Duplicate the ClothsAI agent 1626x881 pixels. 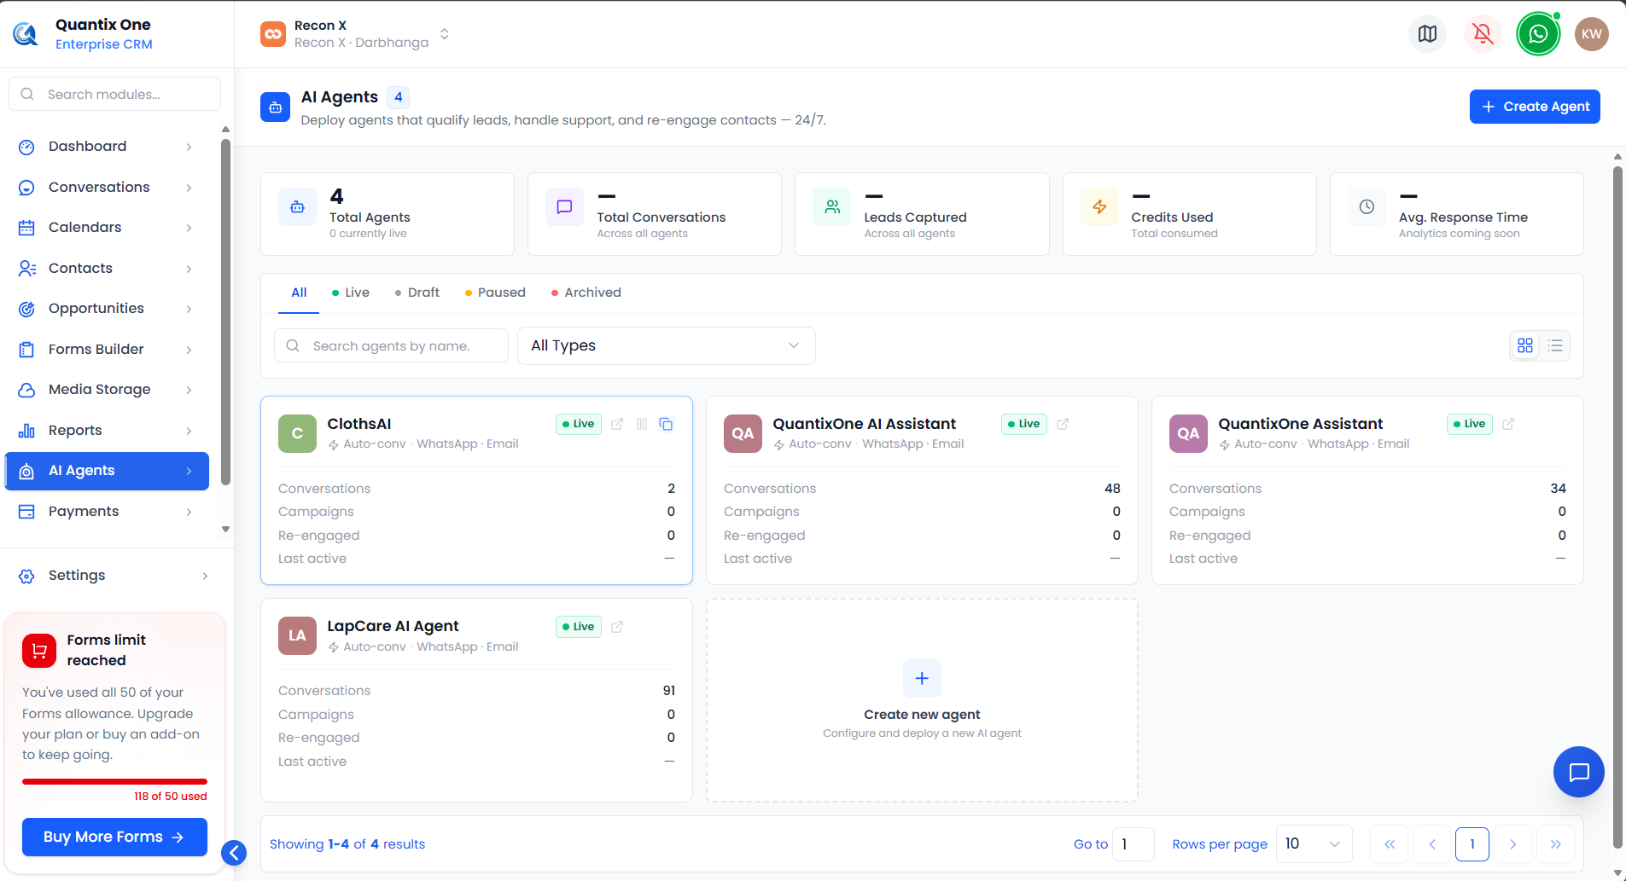coord(666,424)
